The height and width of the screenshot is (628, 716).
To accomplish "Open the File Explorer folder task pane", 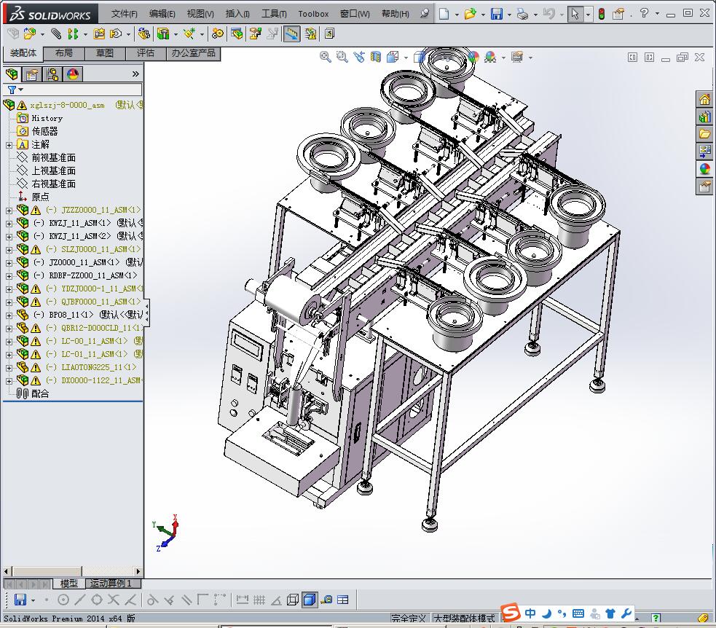I will (x=704, y=134).
